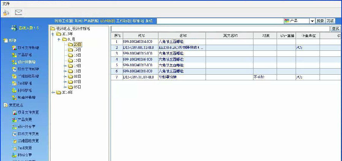Select row 3 六角法兰面螺栓 name cell
This screenshot has height=161, width=342.
click(x=182, y=53)
